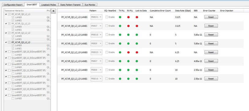Image resolution: width=249 pixels, height=111 pixels.
Task: Open PRBS23 pattern dropdown for Q2 LANE0
Action: pyautogui.click(x=96, y=52)
